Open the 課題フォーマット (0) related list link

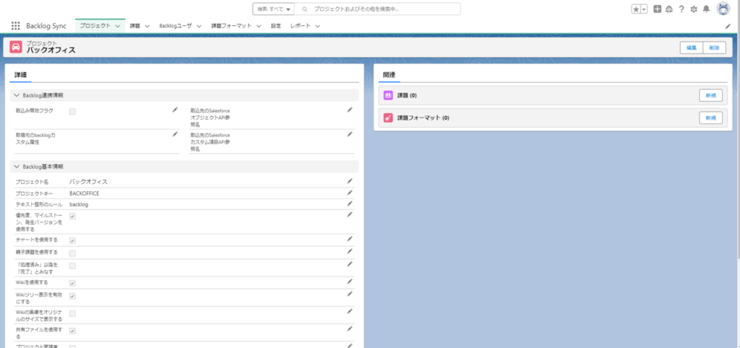coord(423,118)
